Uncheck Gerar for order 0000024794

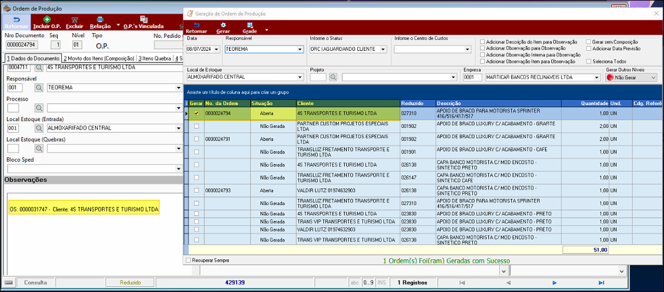point(196,113)
